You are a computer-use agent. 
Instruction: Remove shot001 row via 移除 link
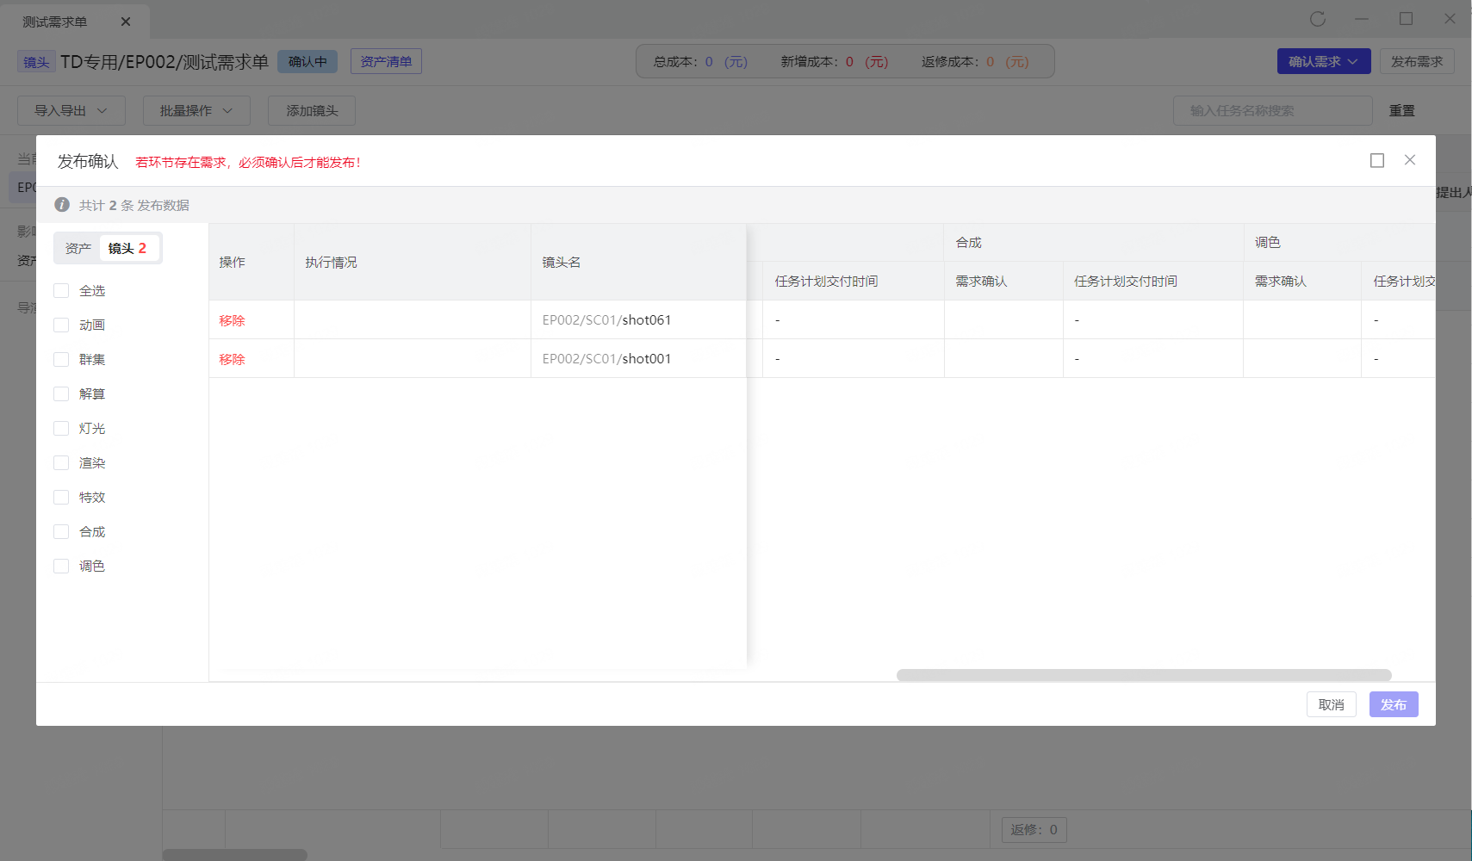point(232,359)
